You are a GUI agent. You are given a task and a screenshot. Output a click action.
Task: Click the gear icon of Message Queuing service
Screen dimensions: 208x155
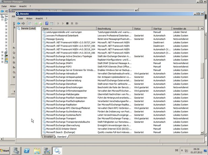tap(44, 39)
